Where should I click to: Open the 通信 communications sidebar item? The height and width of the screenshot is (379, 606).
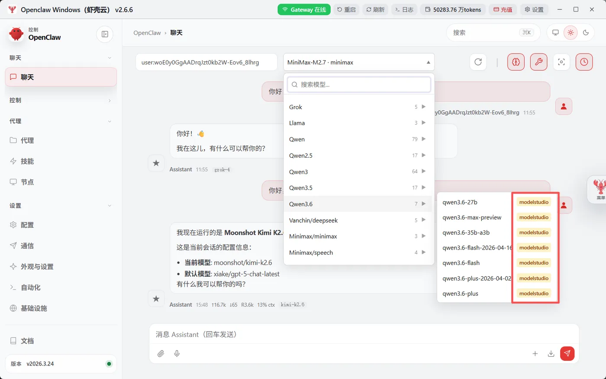(x=61, y=246)
